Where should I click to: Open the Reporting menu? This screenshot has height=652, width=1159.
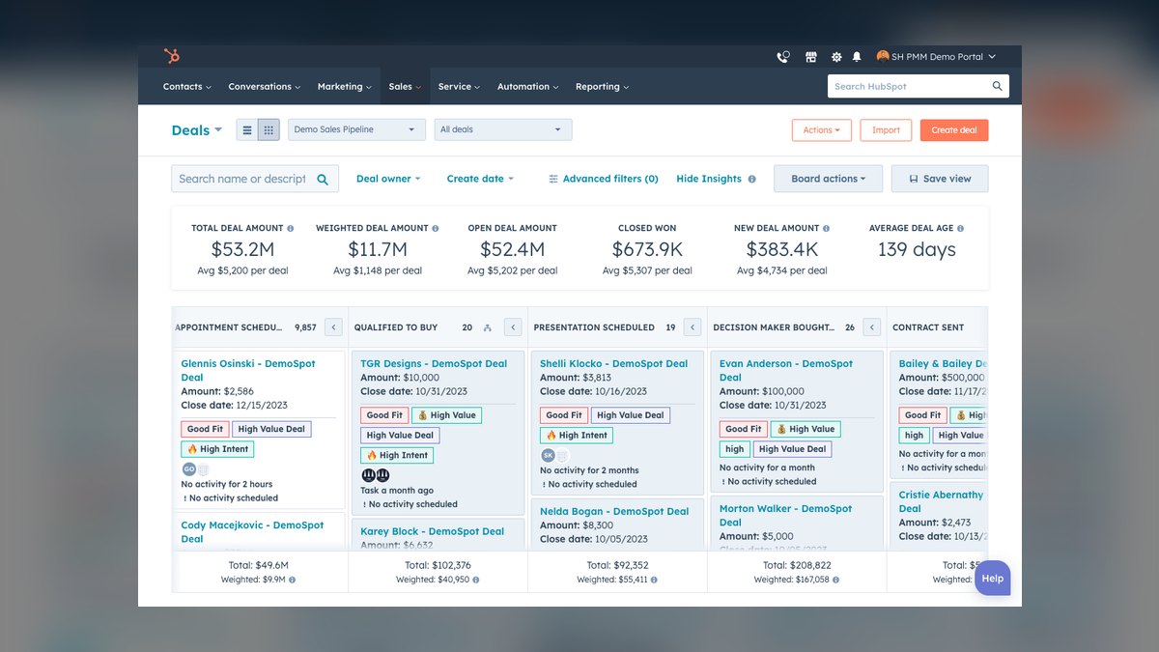(602, 87)
